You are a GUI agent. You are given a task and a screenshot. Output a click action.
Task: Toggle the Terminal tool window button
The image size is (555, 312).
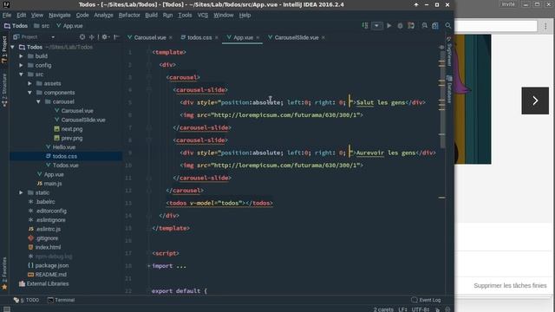tap(62, 300)
